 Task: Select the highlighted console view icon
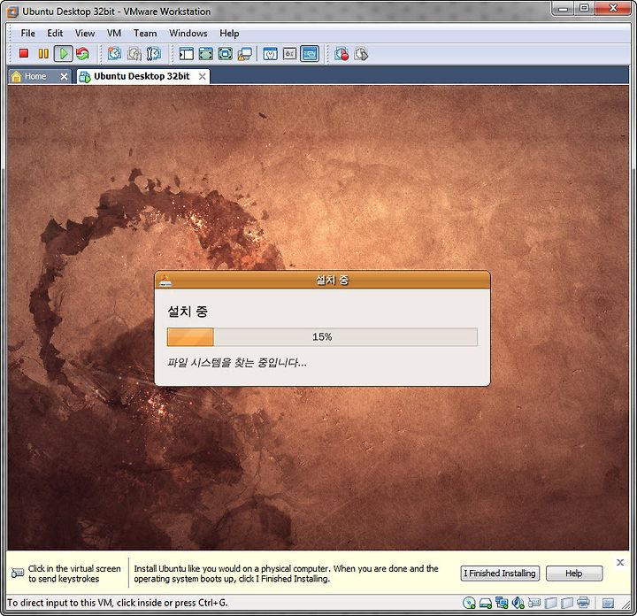(310, 54)
